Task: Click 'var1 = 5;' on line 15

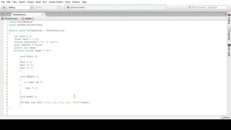Action: pos(26,62)
